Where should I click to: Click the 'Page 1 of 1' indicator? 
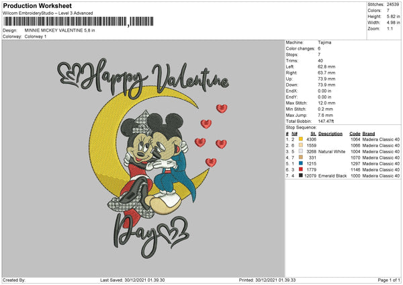[389, 280]
